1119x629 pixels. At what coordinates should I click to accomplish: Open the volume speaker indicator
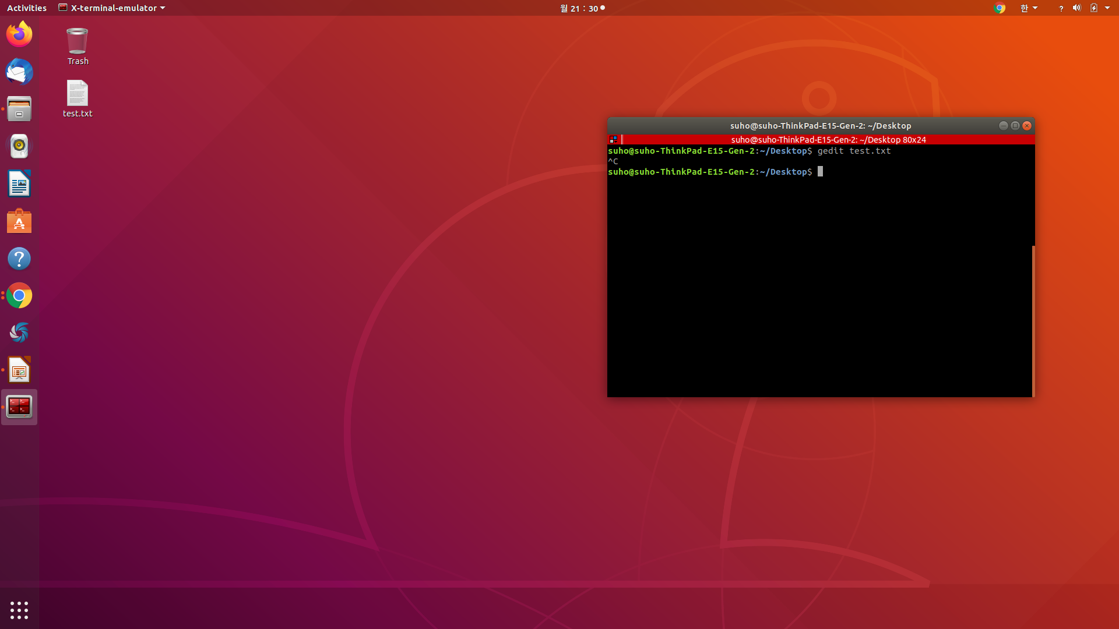[x=1076, y=8]
